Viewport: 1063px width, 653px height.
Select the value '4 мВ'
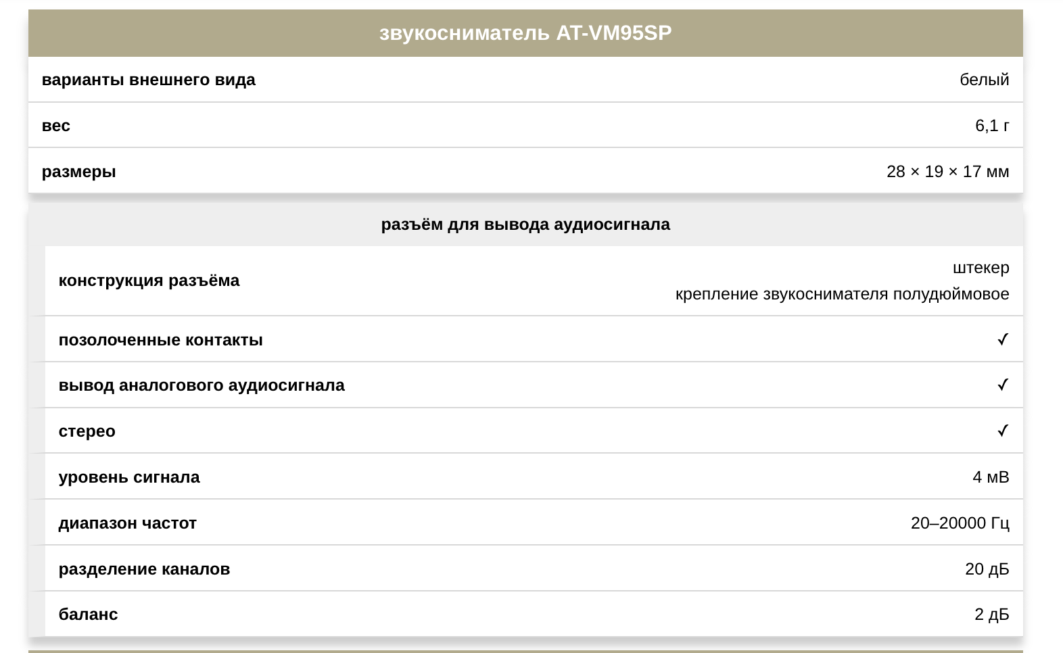pos(991,477)
